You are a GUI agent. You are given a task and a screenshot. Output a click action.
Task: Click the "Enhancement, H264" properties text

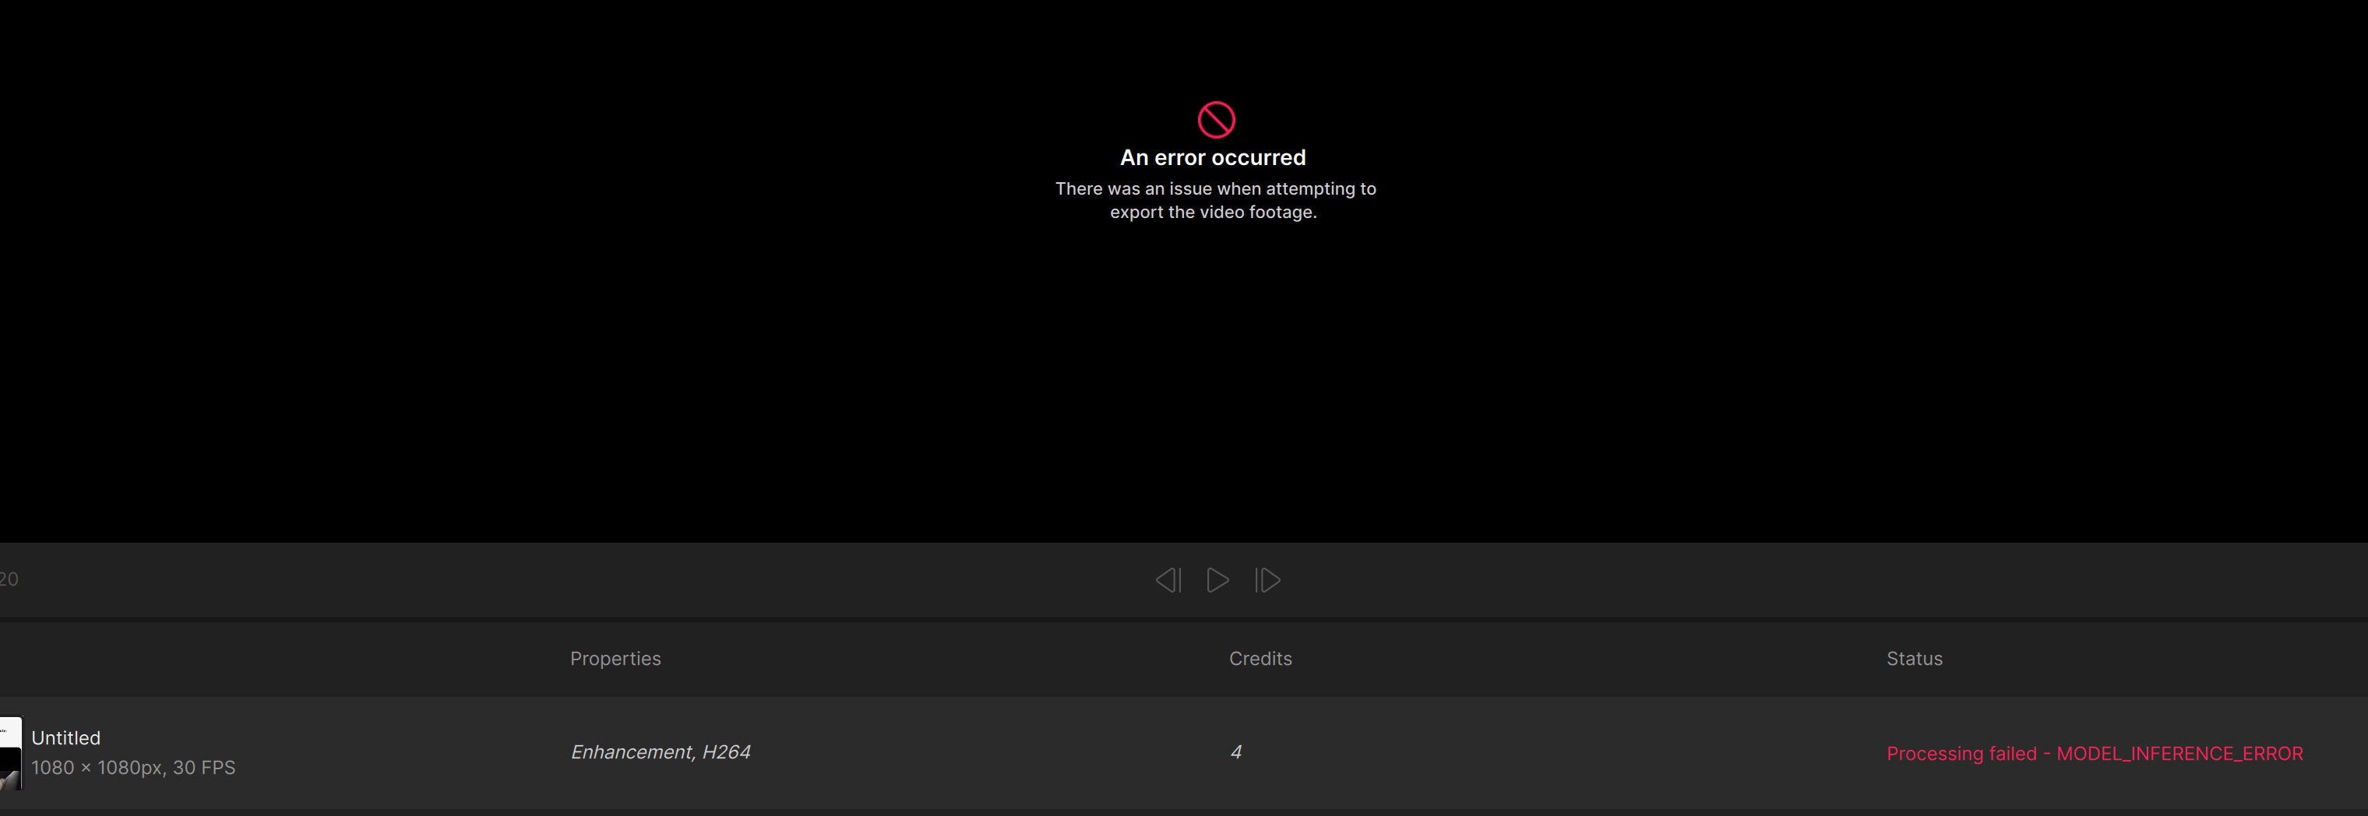click(x=660, y=753)
